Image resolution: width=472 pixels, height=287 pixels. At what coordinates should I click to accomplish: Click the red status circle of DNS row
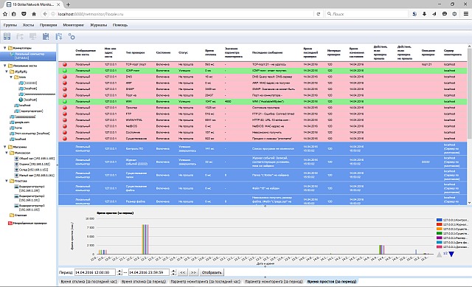[64, 77]
